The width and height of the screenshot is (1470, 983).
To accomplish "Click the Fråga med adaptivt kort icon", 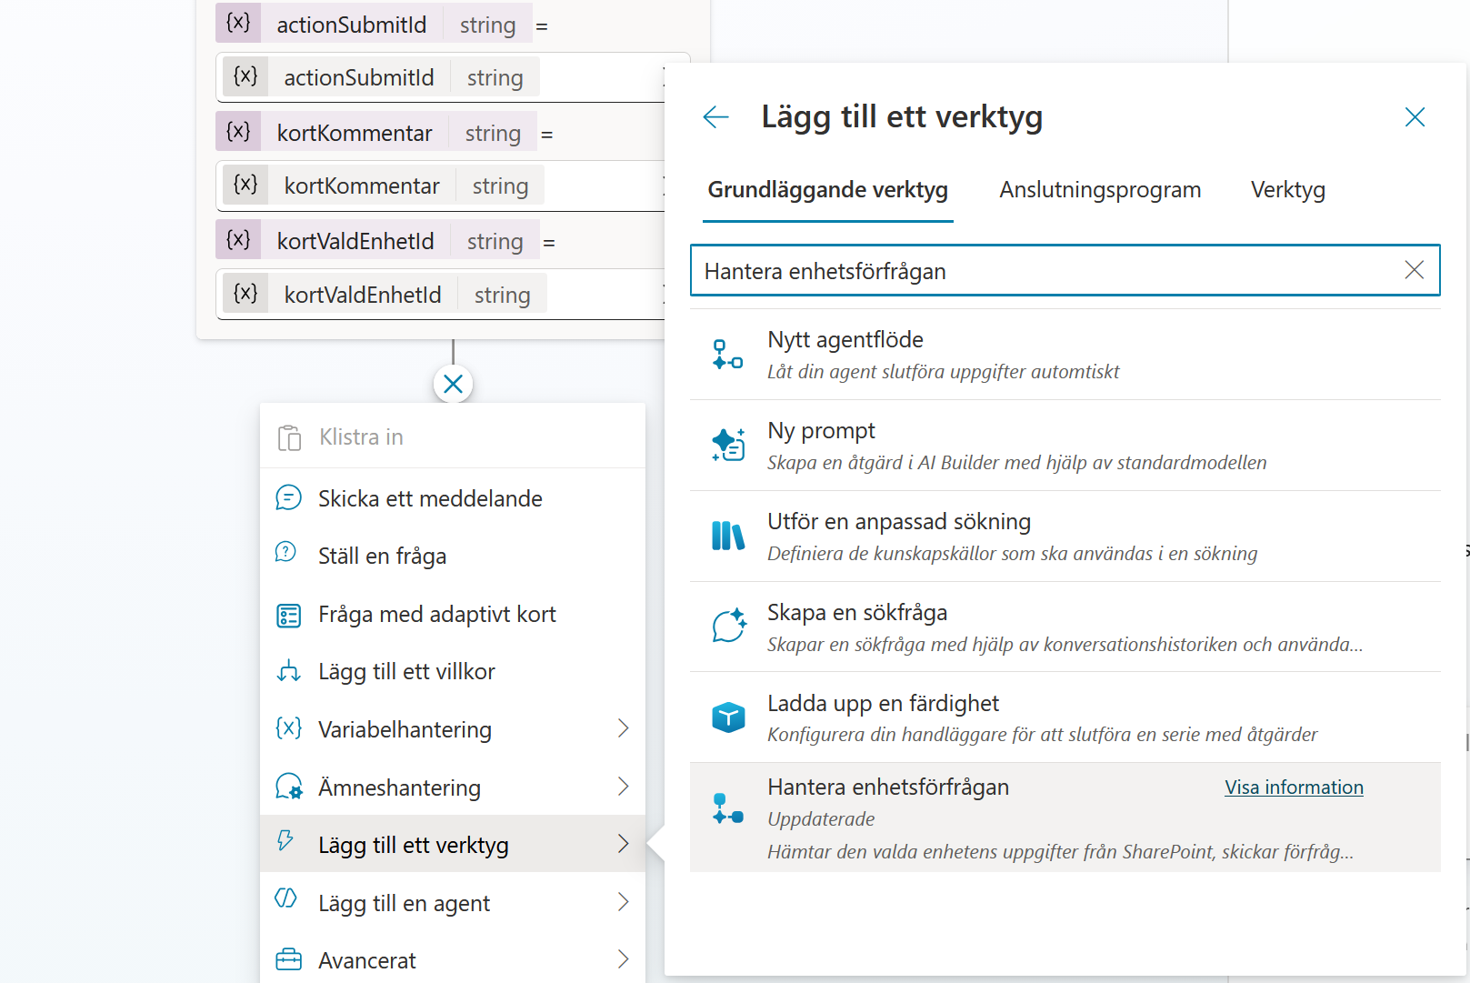I will [x=288, y=616].
